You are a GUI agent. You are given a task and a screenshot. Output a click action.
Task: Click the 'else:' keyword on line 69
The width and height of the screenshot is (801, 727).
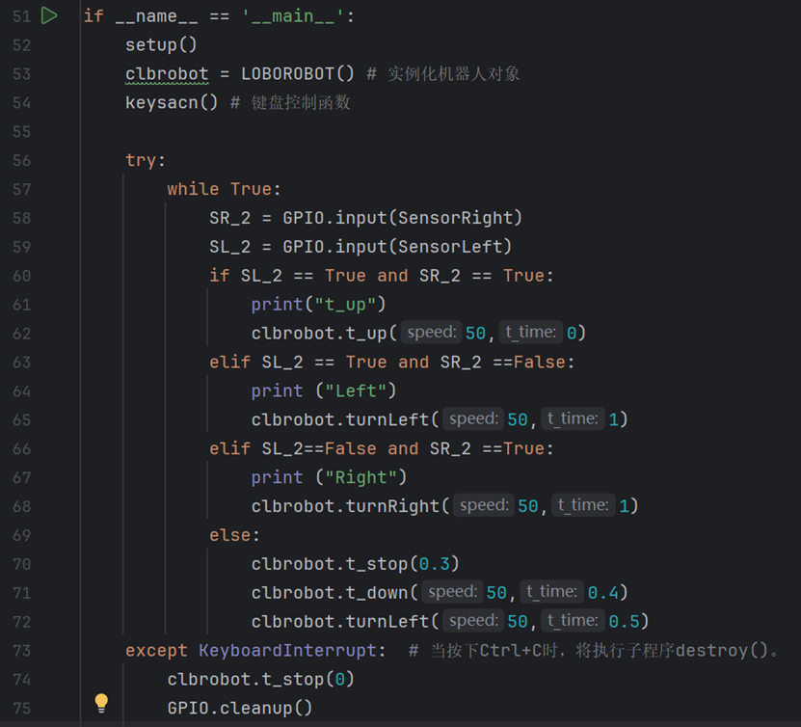[x=234, y=535]
